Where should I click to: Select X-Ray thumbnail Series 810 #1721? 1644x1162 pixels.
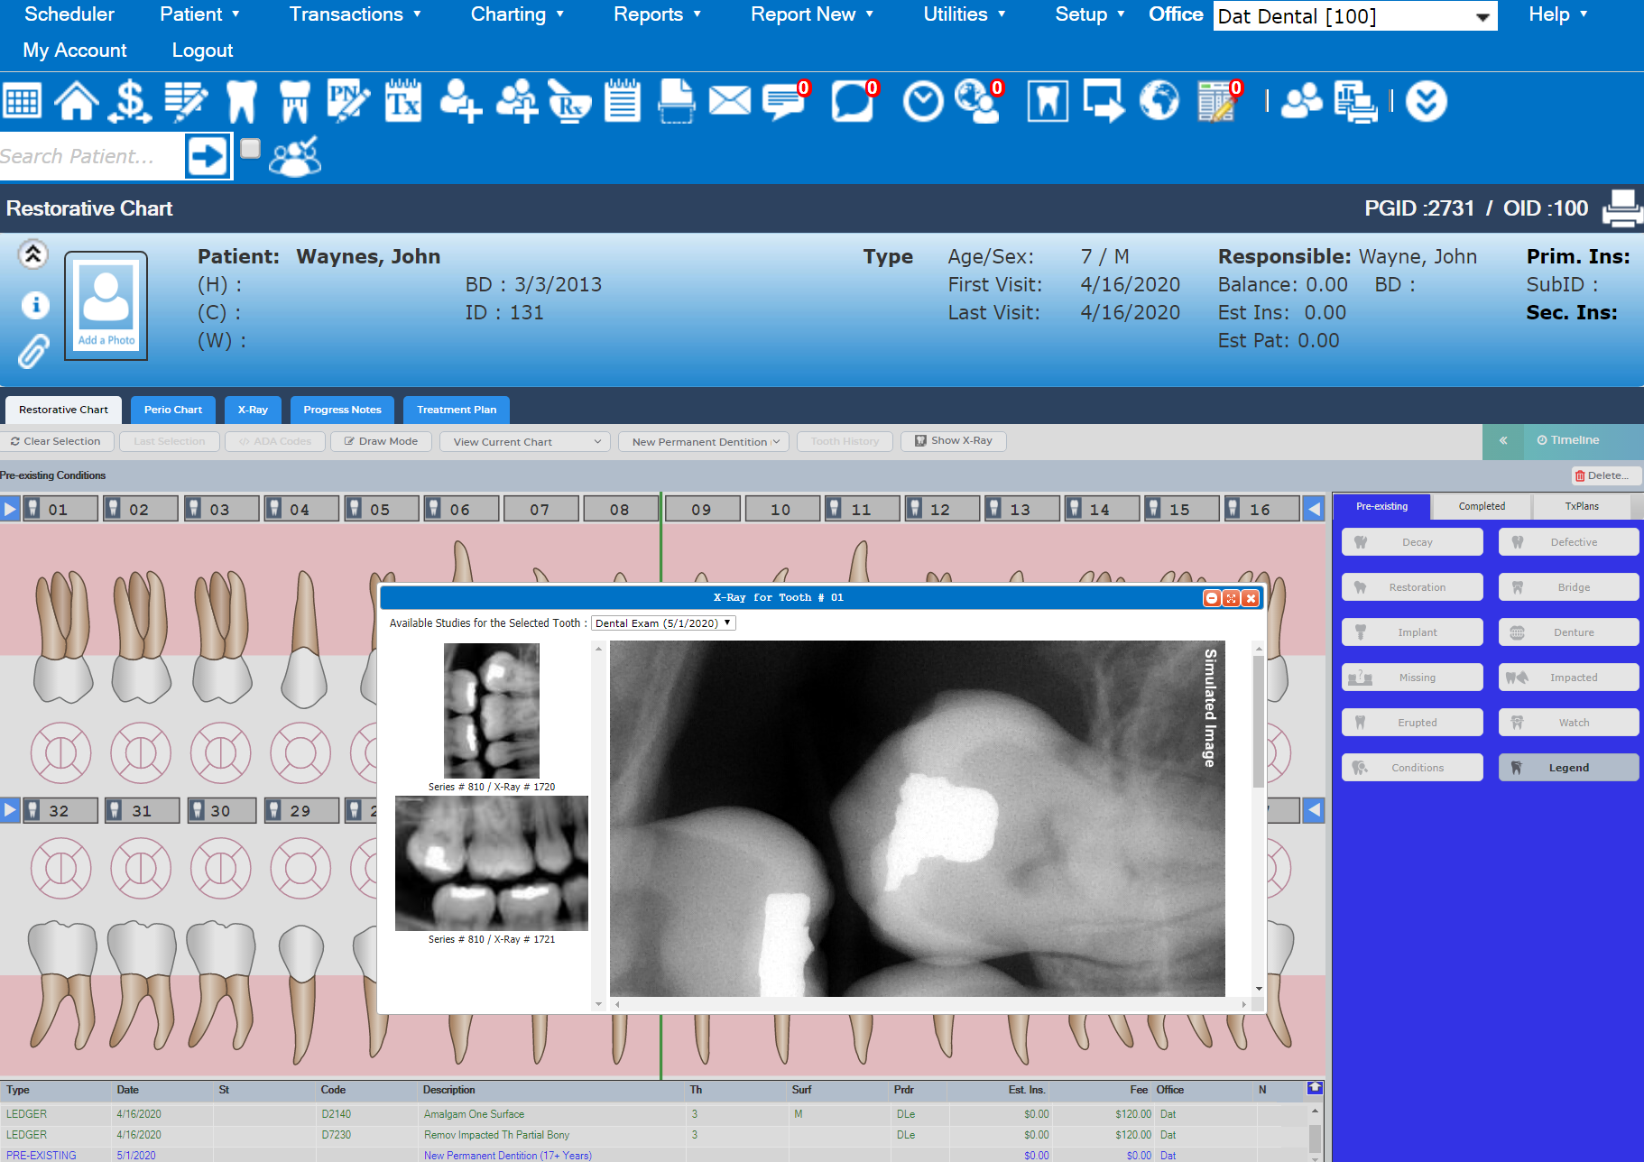(x=492, y=863)
